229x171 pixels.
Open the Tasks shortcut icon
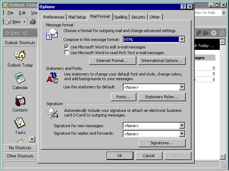coord(20,123)
